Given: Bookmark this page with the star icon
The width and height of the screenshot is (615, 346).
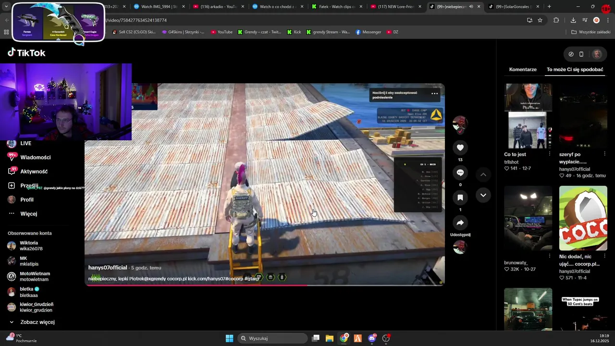Looking at the screenshot, I should point(540,20).
